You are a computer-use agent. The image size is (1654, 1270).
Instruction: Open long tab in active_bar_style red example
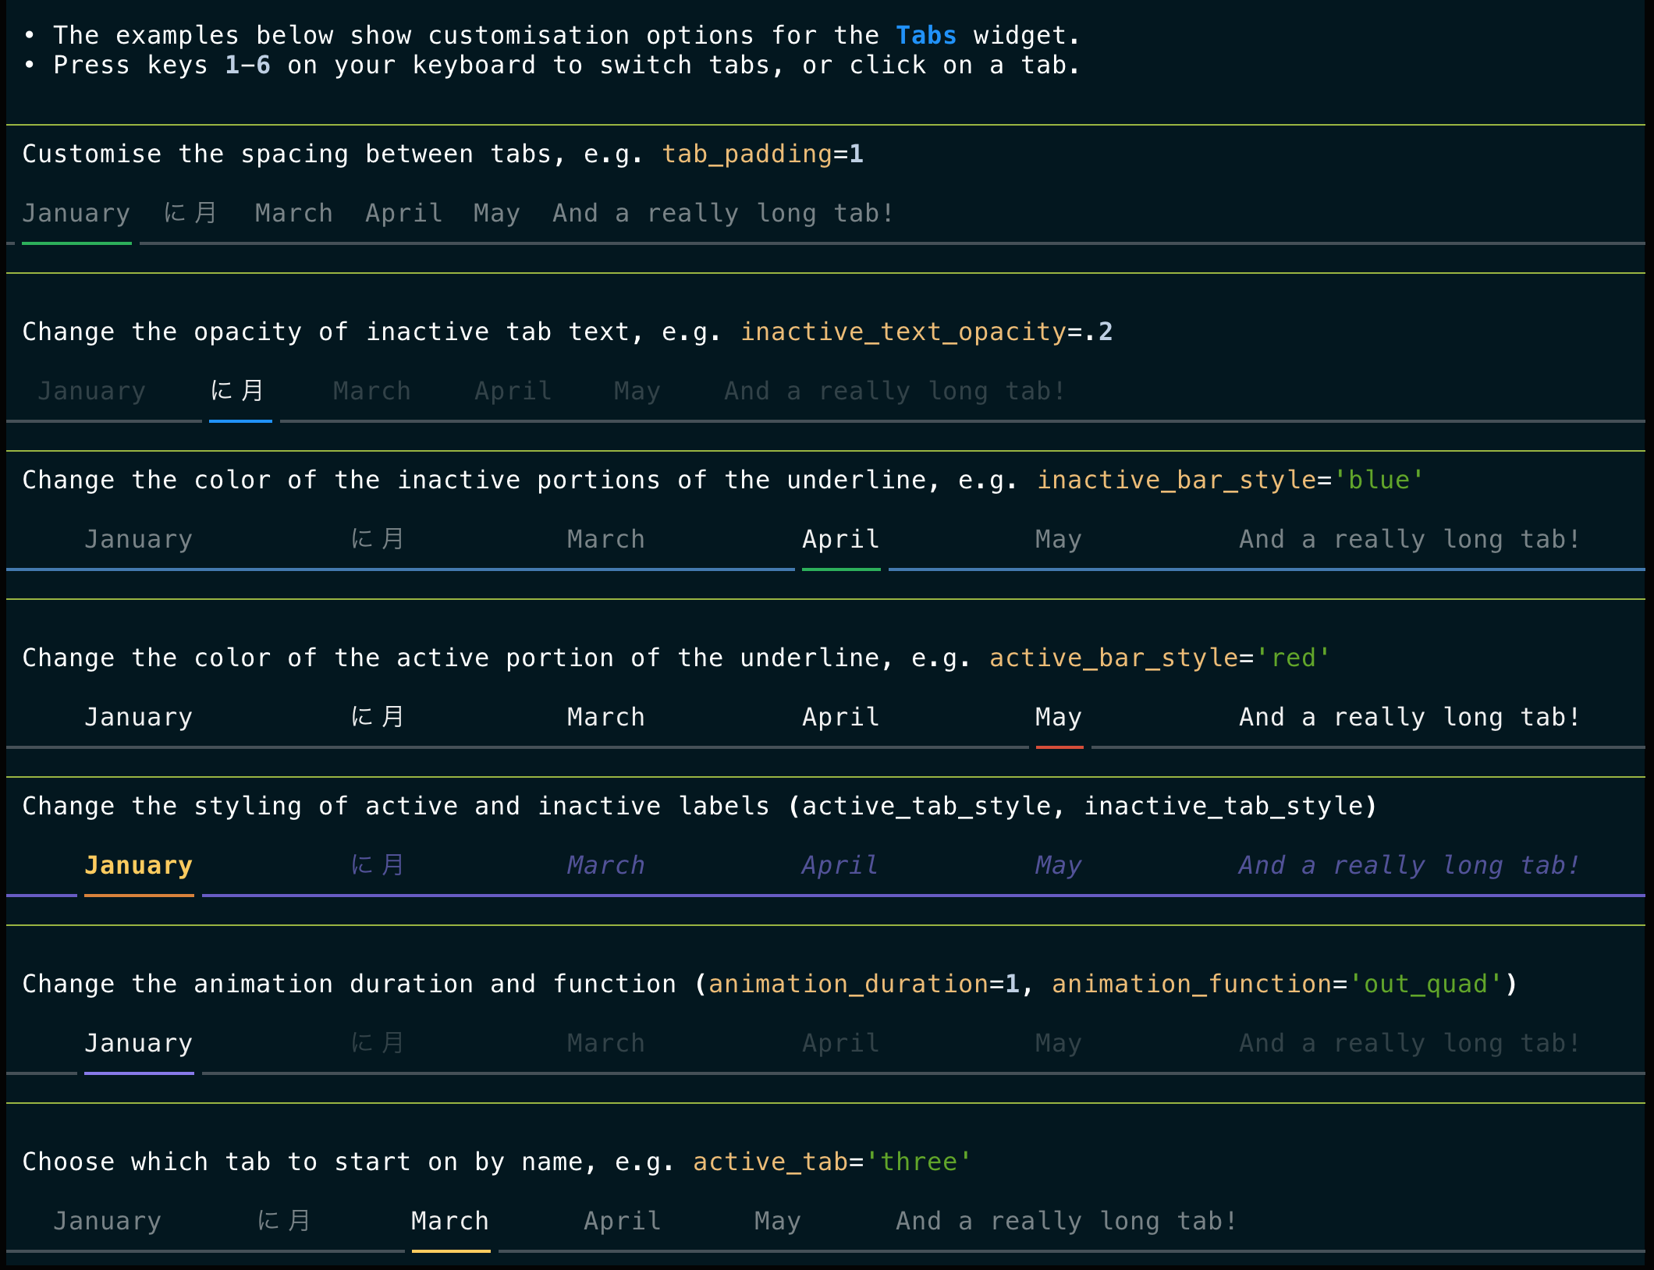click(1409, 717)
